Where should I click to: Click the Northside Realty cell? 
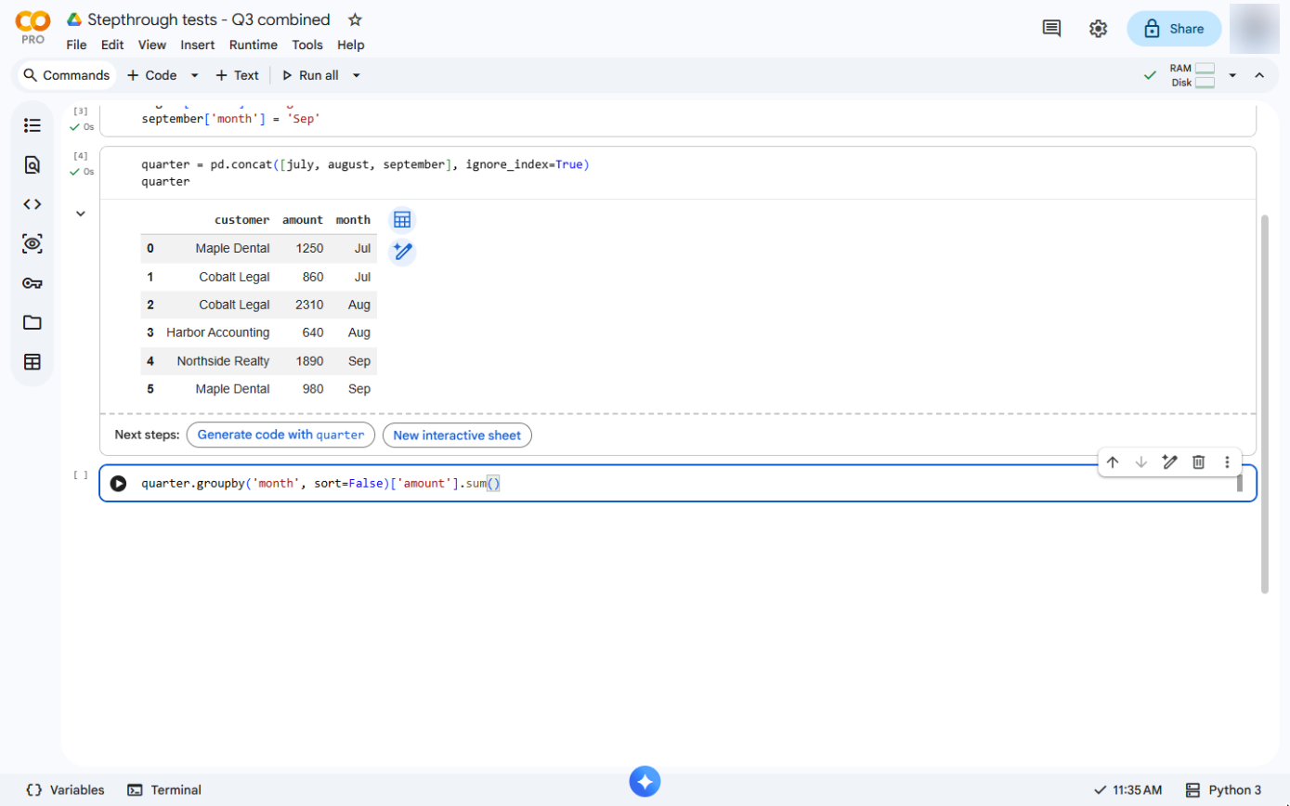[224, 360]
